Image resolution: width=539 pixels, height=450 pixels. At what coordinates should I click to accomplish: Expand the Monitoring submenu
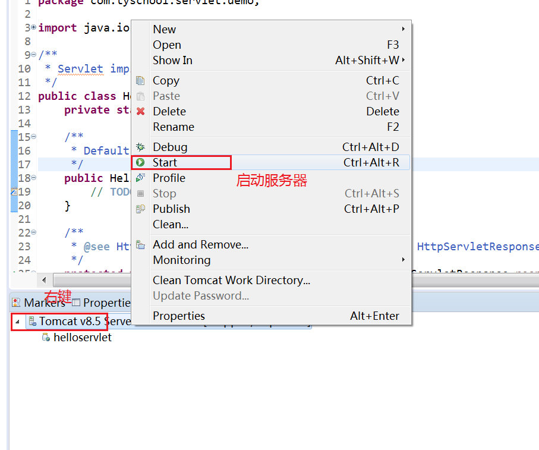403,260
